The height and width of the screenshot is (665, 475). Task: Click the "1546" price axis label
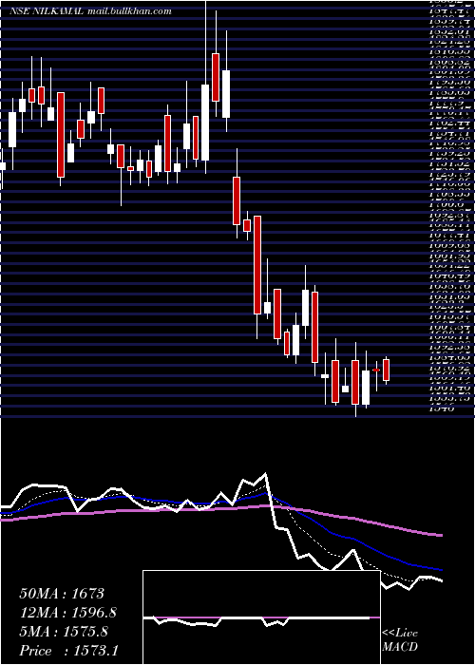click(443, 408)
